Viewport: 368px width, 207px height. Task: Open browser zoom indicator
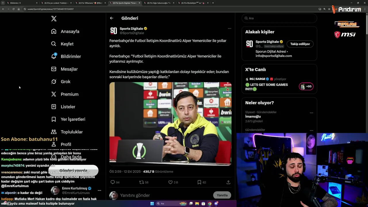pos(325,9)
